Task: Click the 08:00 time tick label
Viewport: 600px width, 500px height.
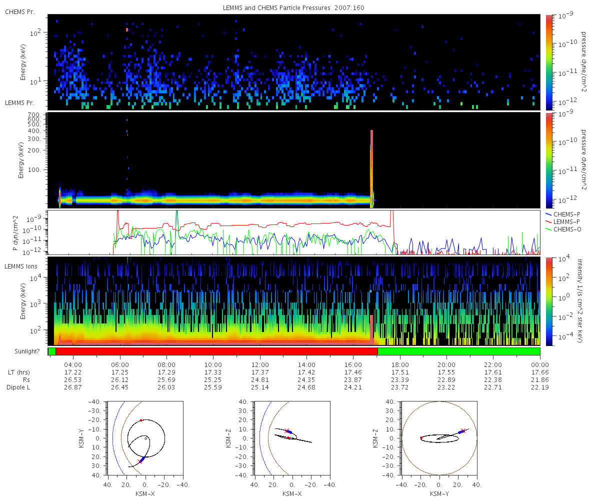Action: point(166,364)
